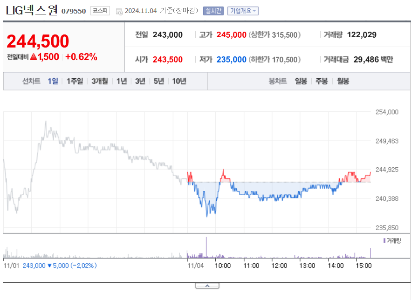Image resolution: width=411 pixels, height=300 pixels.
Task: Show the 3년 line chart
Action: 140,81
